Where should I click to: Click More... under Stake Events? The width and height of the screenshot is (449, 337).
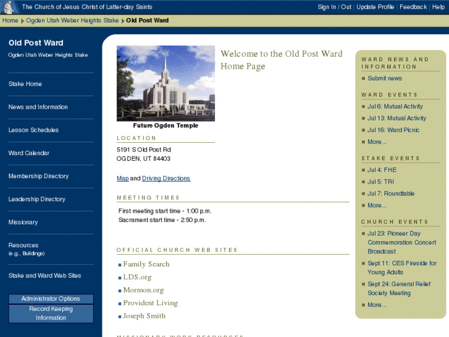tap(377, 205)
